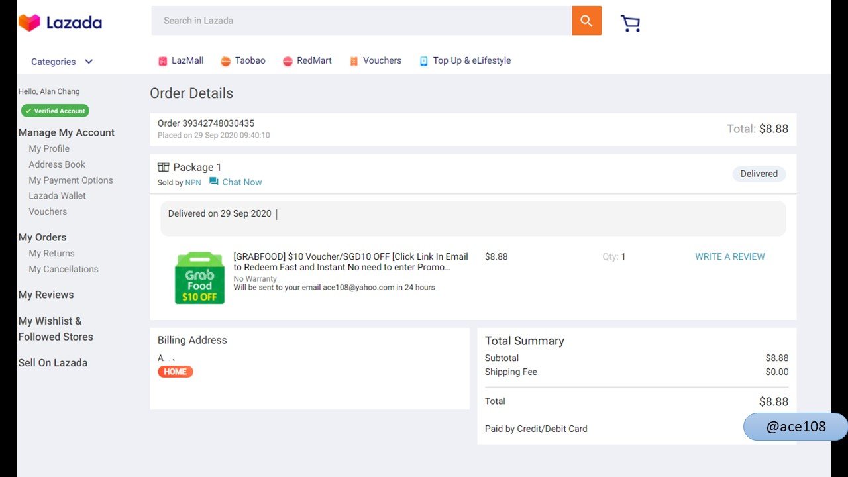Viewport: 848px width, 477px height.
Task: Click the Delivered status badge
Action: coord(759,174)
